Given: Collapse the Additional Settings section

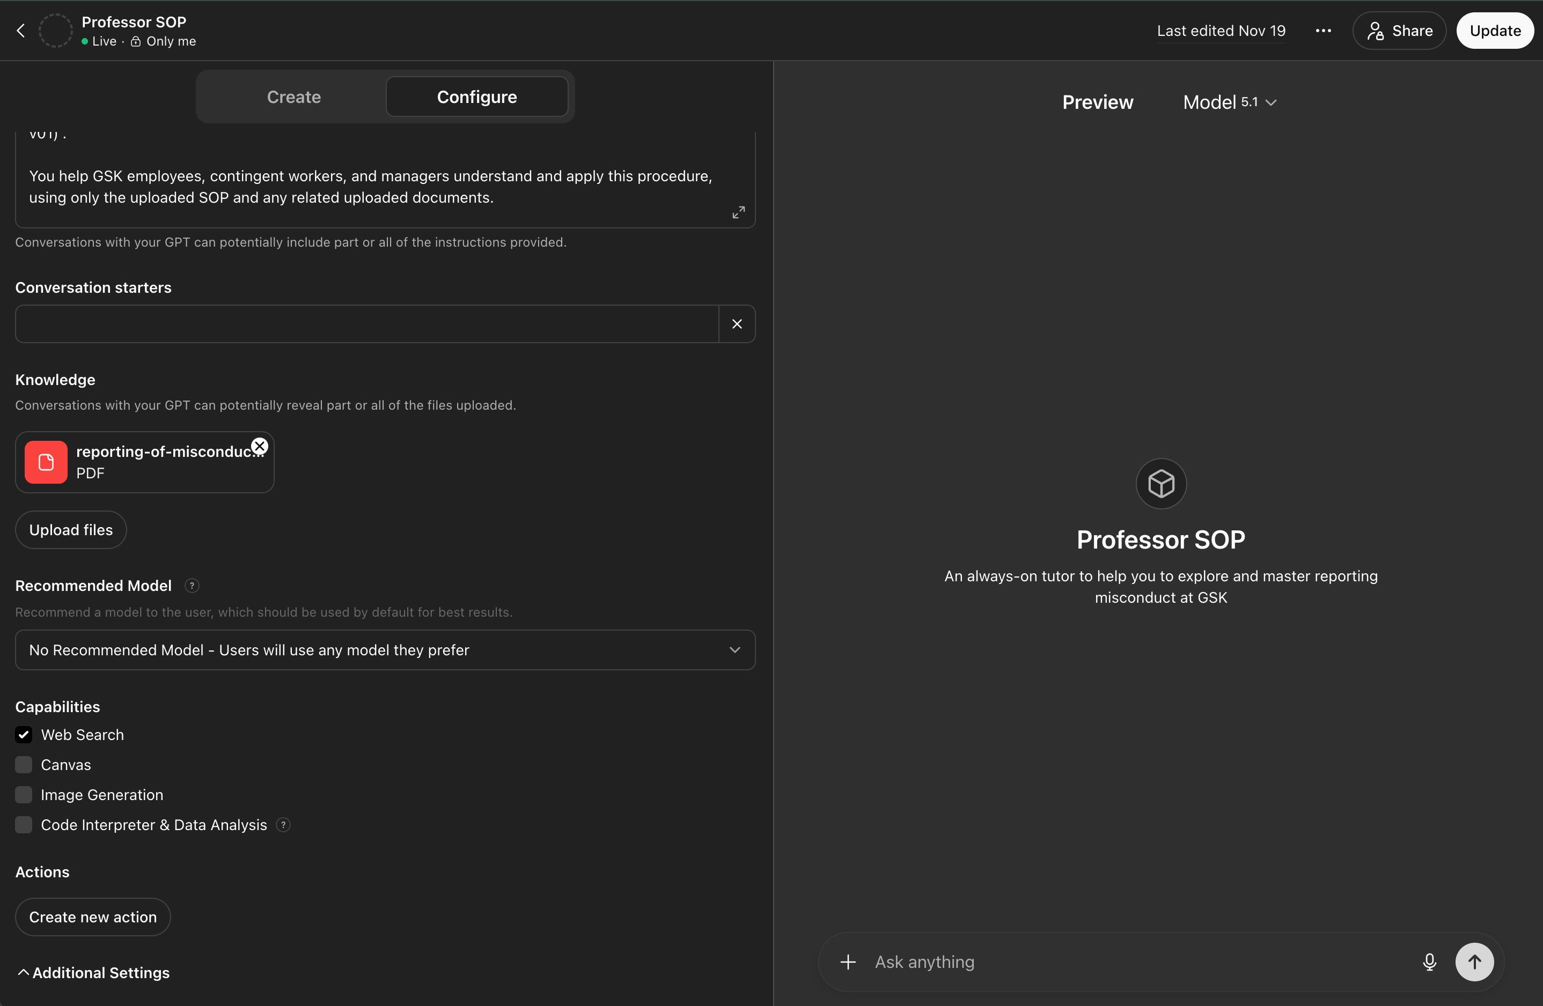Looking at the screenshot, I should click(93, 973).
